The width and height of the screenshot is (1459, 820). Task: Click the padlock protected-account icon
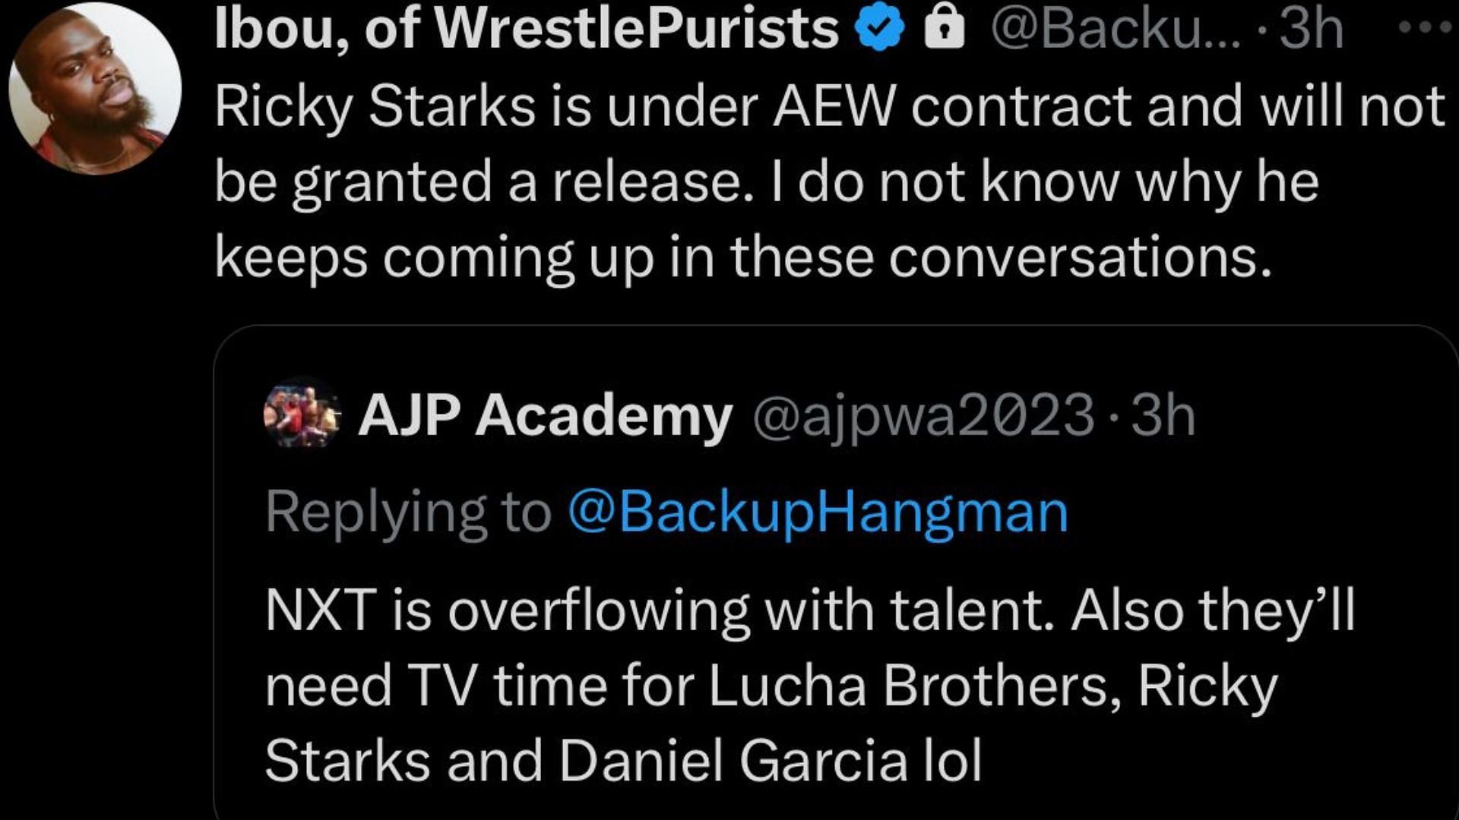pos(944,29)
